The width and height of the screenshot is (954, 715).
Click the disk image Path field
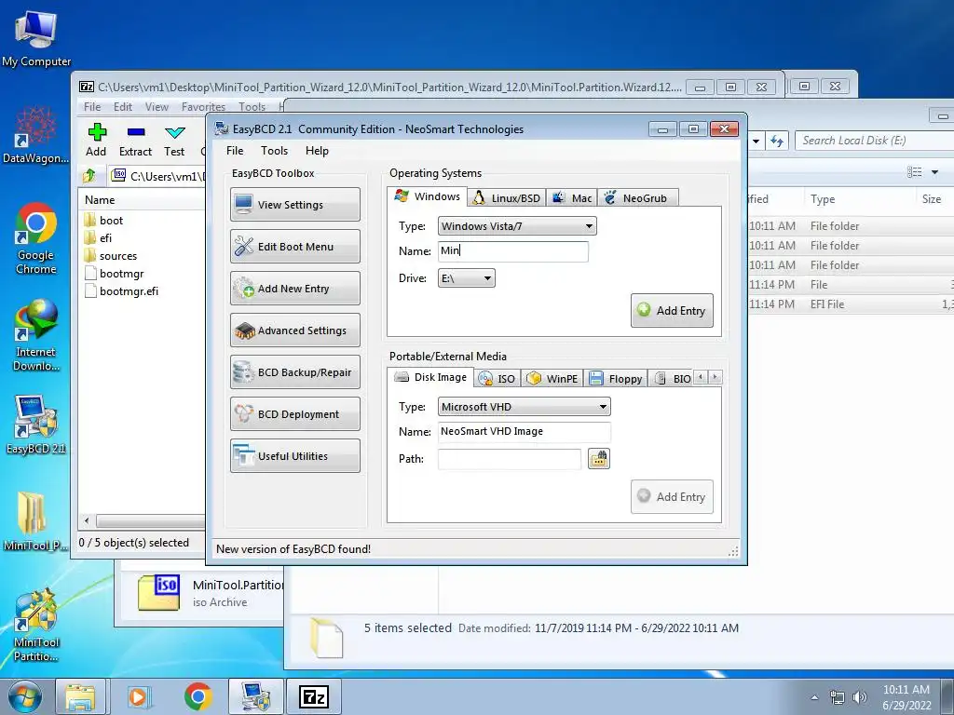point(510,459)
